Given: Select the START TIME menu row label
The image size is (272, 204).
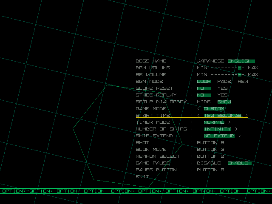Looking at the screenshot, I should click(x=153, y=116).
